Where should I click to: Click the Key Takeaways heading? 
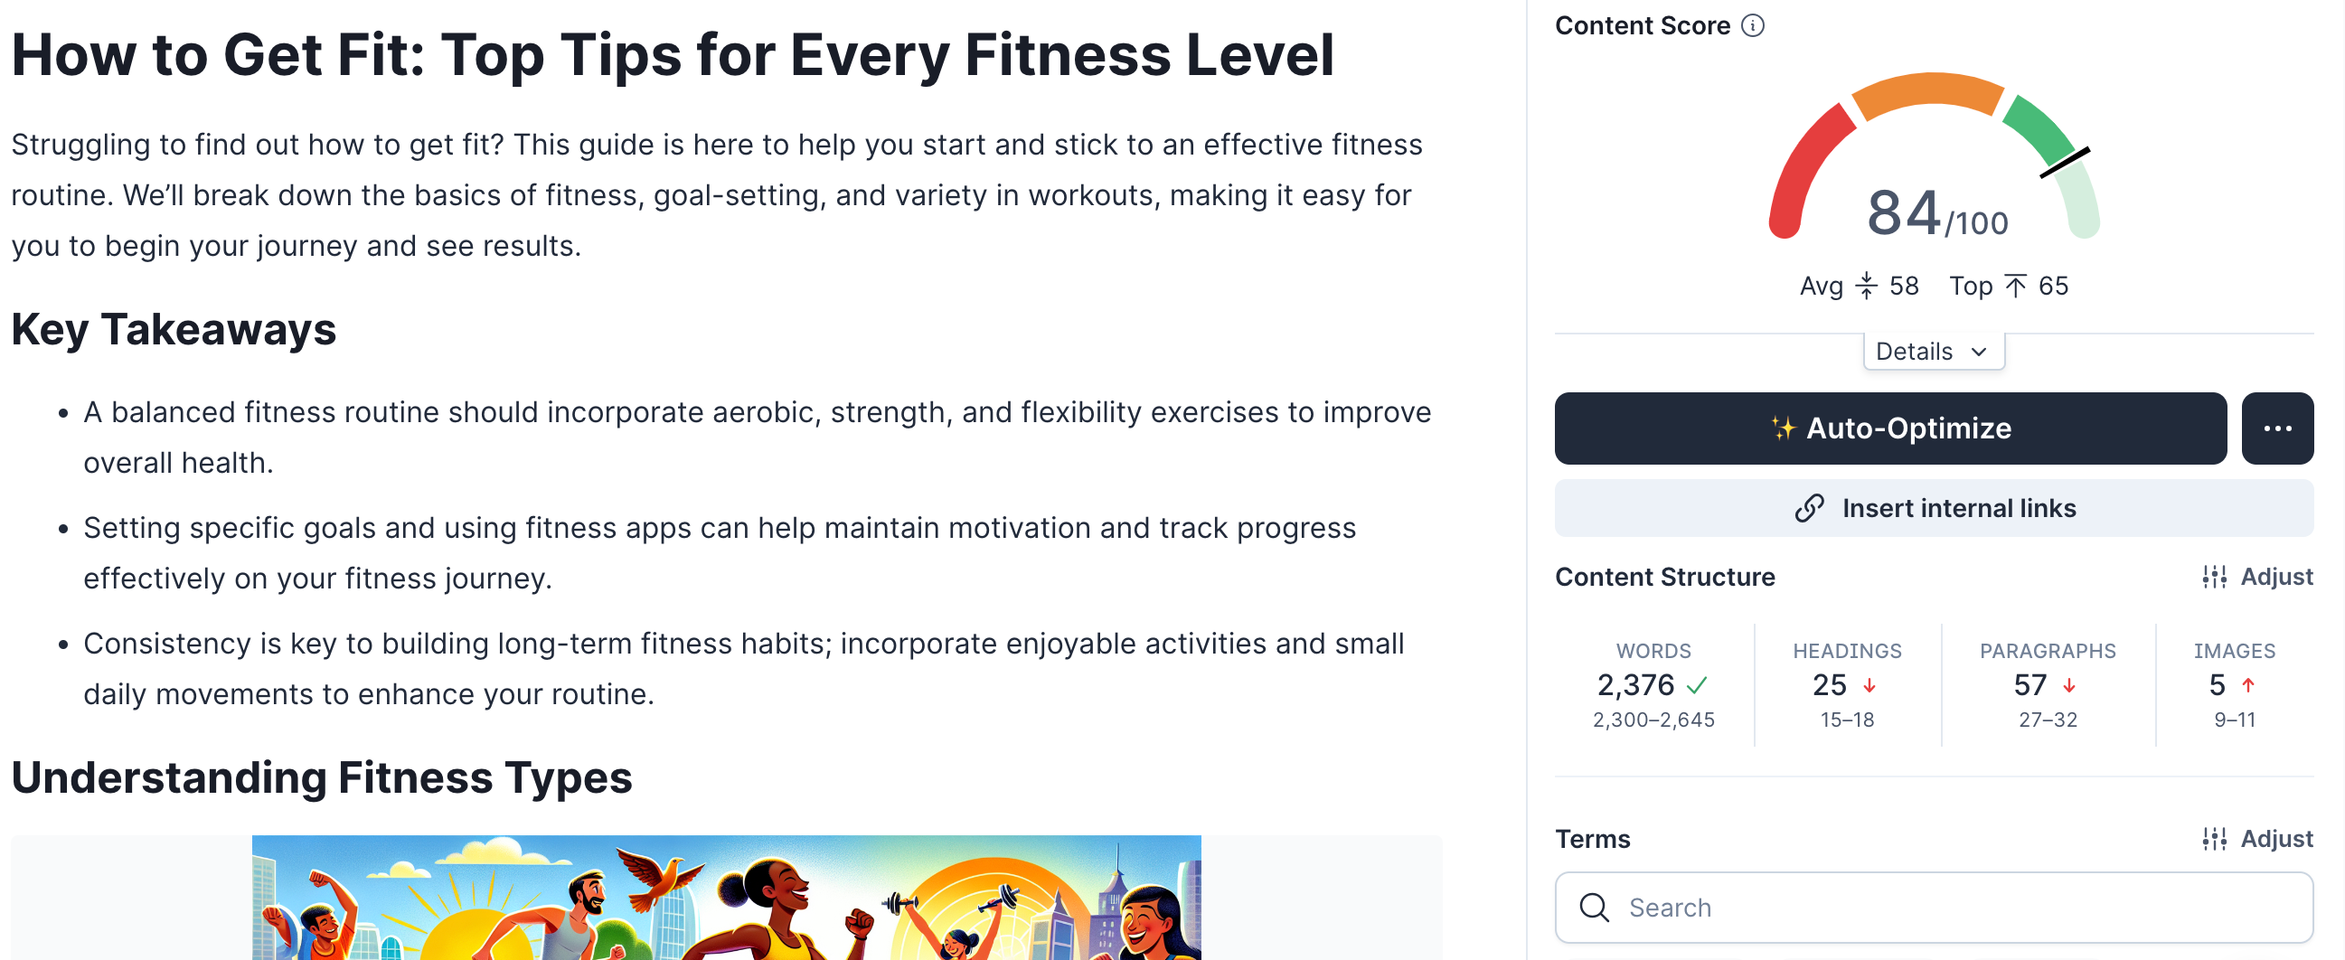[174, 329]
